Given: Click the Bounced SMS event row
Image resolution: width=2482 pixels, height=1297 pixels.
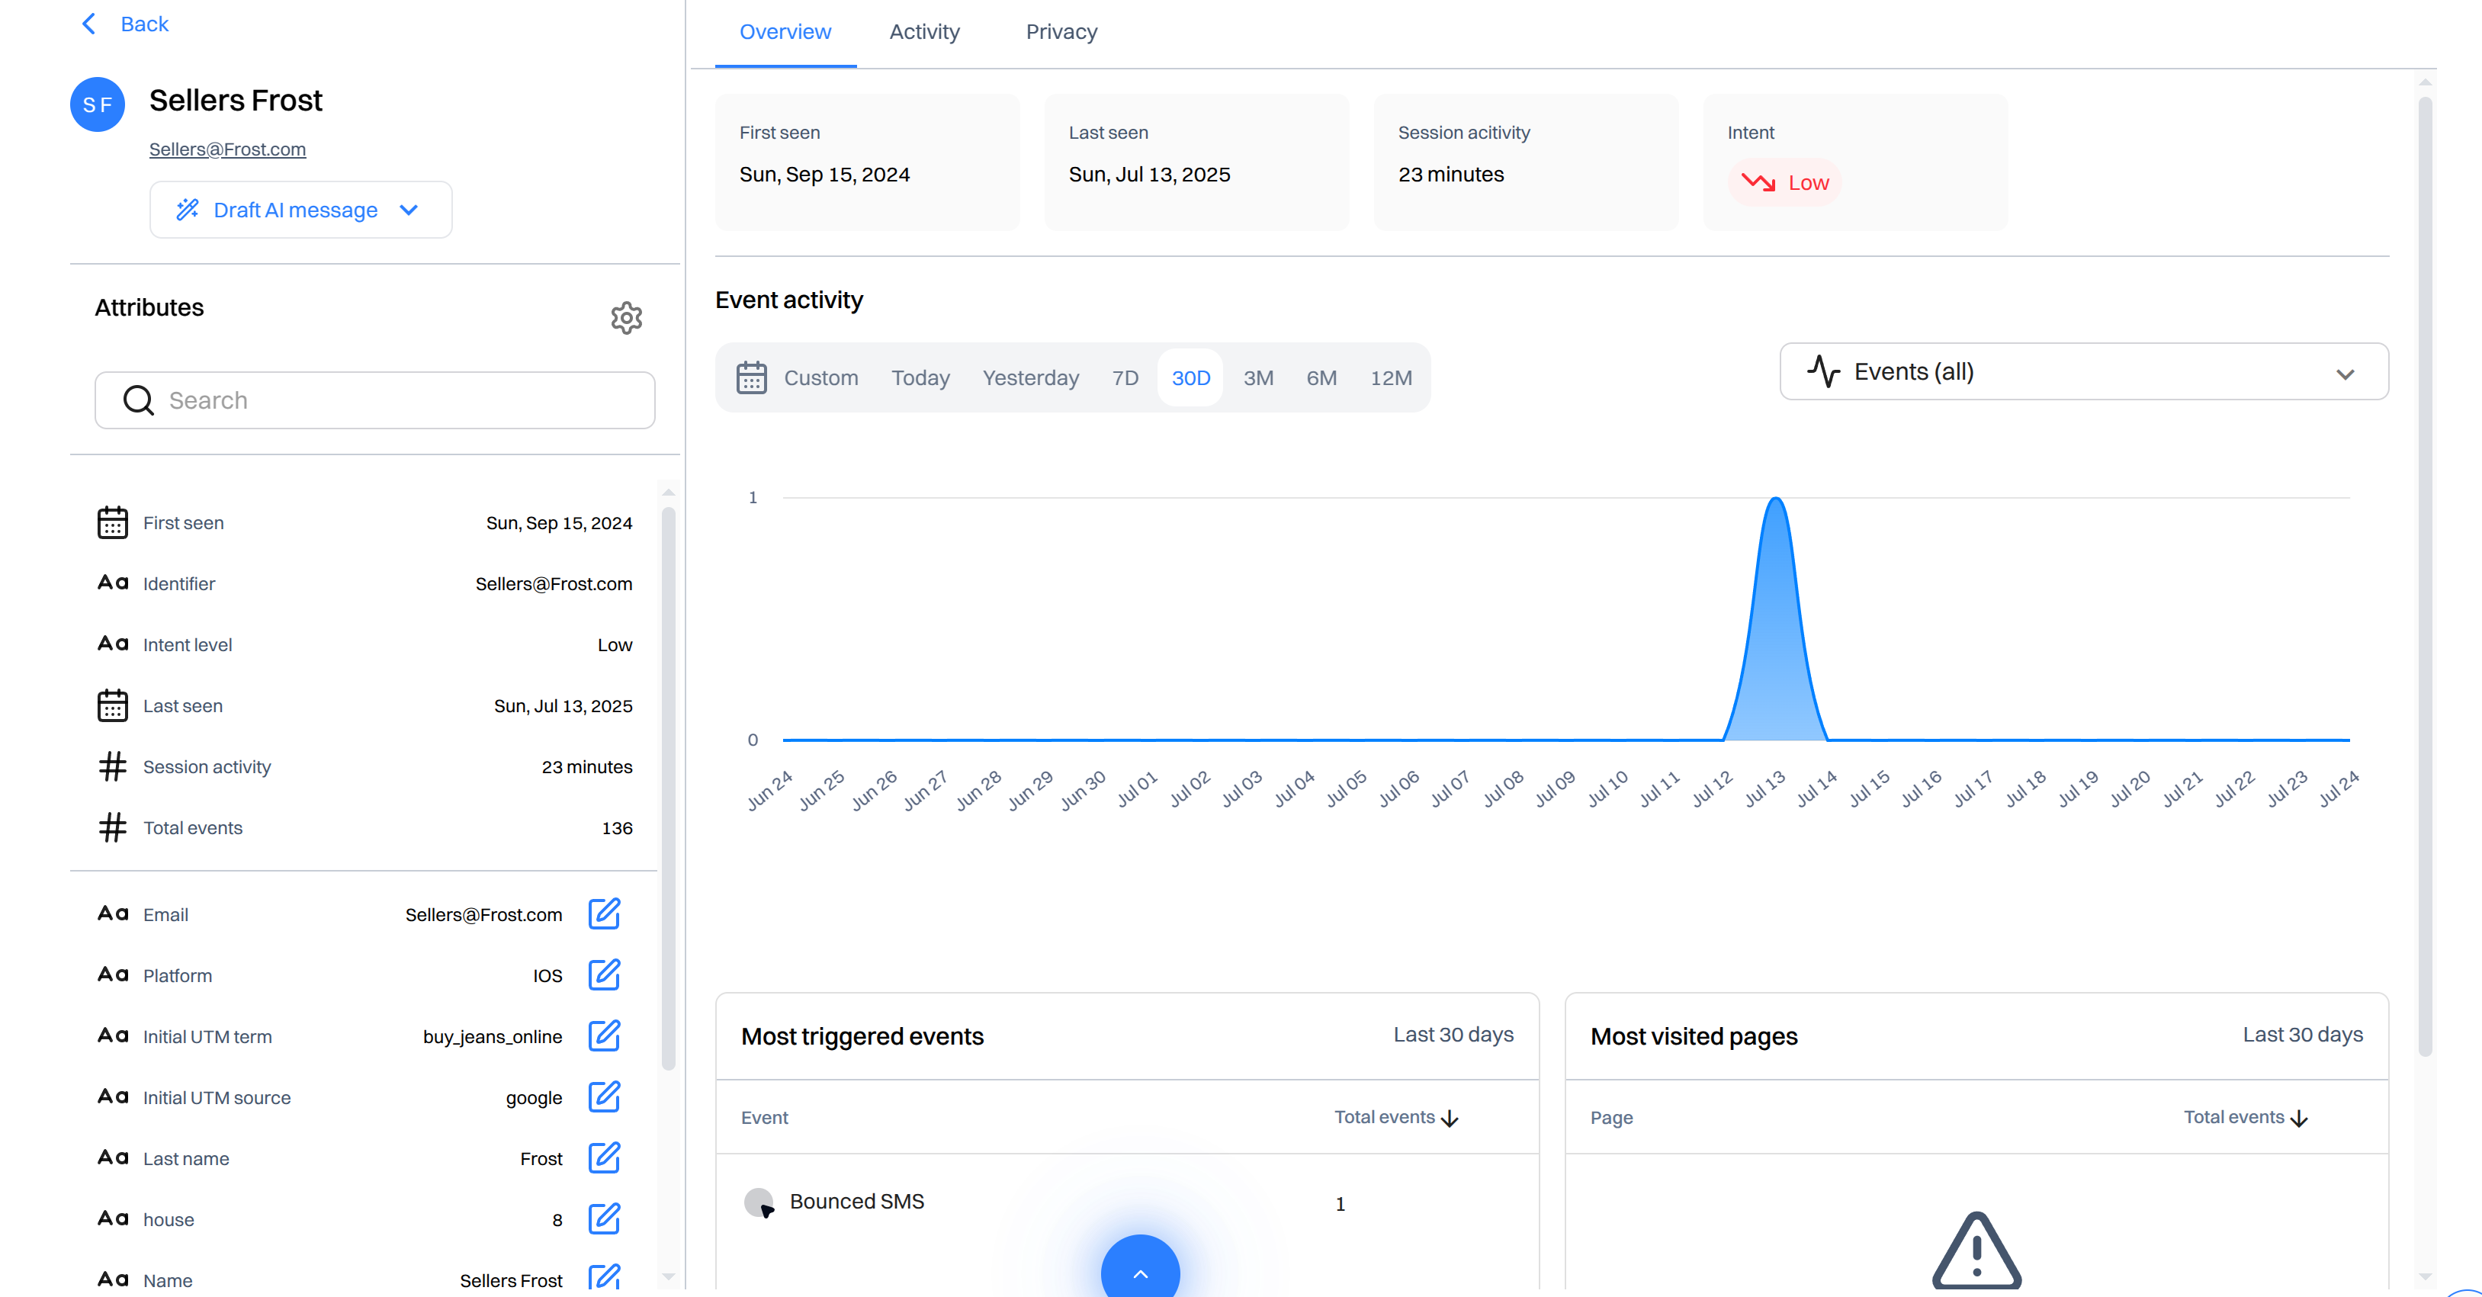Looking at the screenshot, I should (1126, 1202).
